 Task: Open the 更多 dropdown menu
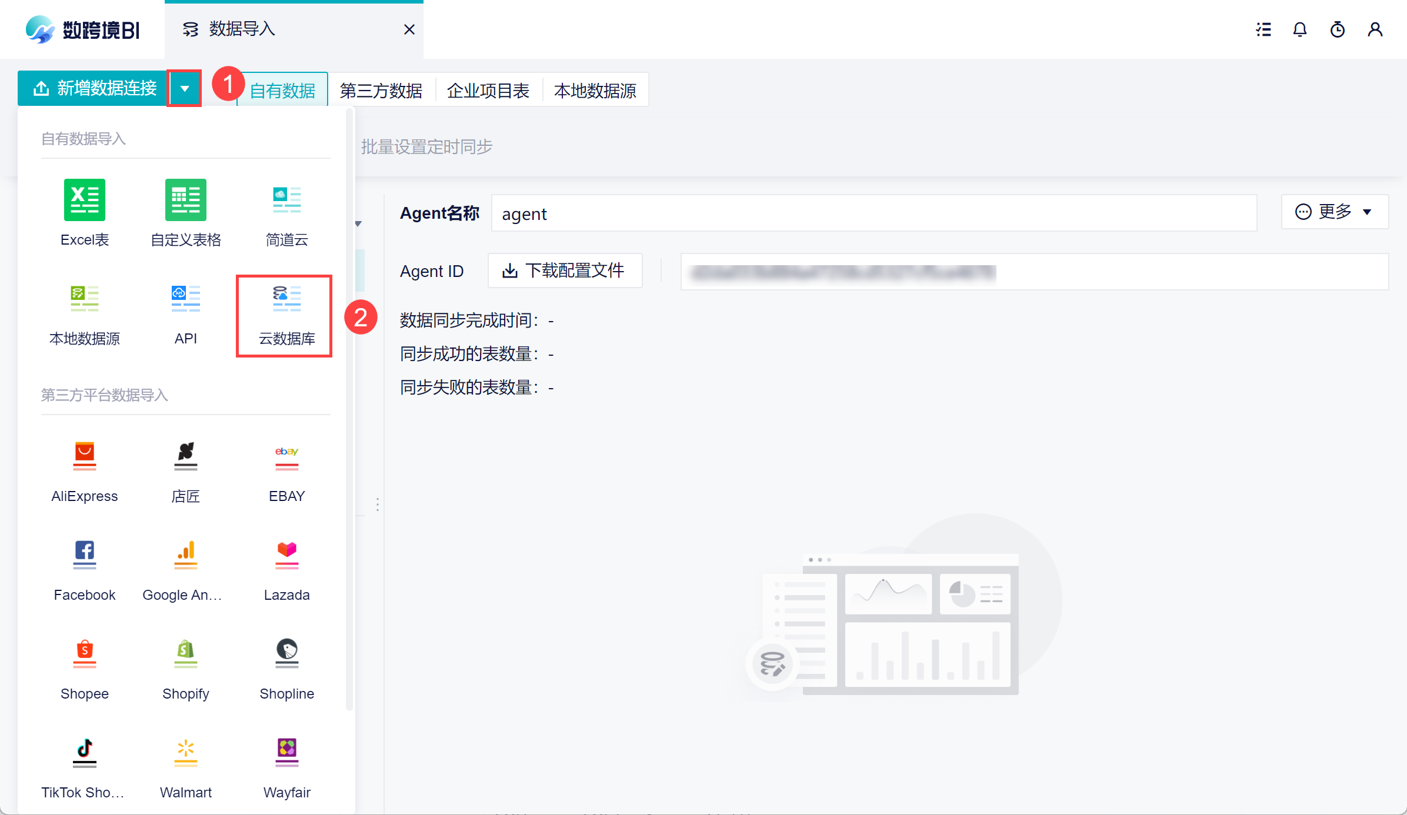(1334, 212)
